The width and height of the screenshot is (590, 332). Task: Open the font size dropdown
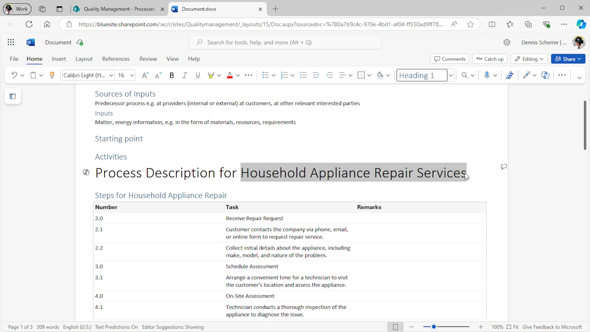[x=132, y=75]
